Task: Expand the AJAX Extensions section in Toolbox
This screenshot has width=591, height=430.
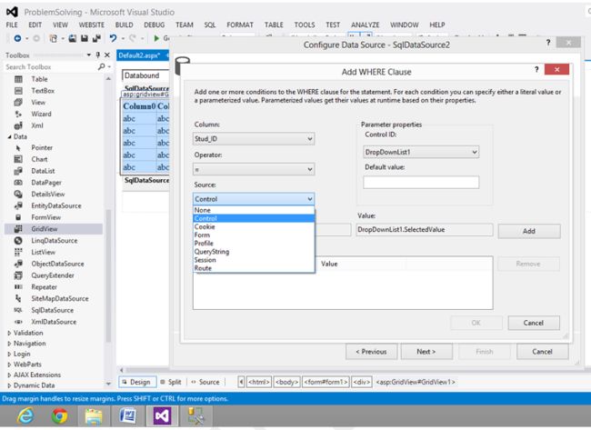Action: (x=9, y=375)
